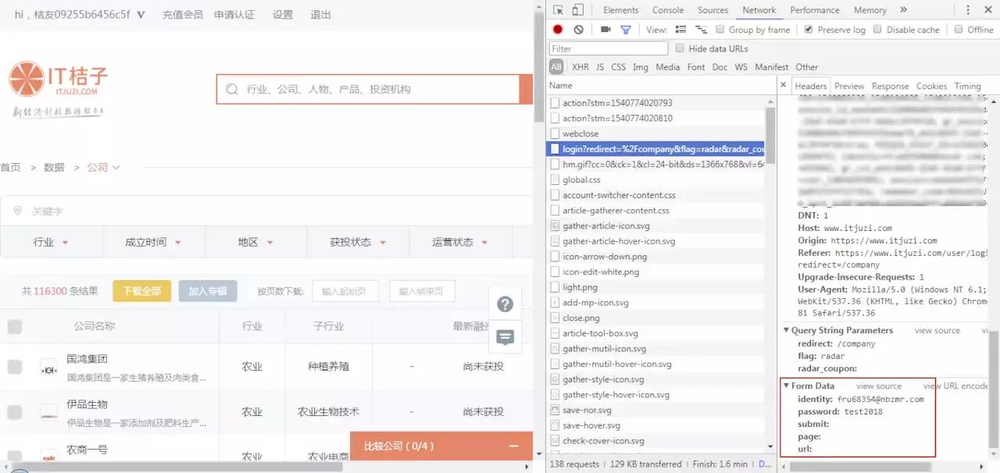Open the Form Data view source link

[x=880, y=386]
